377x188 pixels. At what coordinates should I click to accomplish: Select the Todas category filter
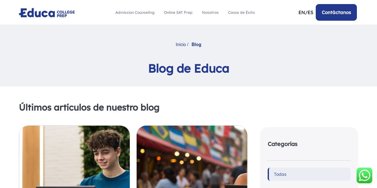309,174
